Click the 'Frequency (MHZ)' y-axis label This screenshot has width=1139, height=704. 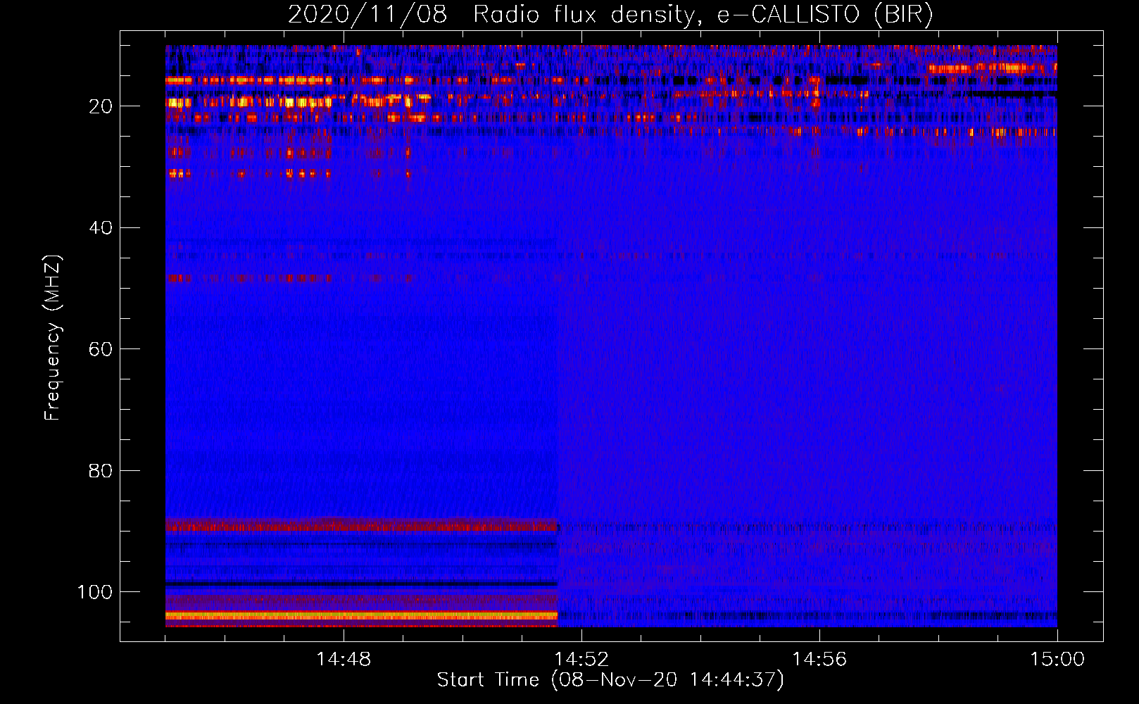tap(53, 338)
